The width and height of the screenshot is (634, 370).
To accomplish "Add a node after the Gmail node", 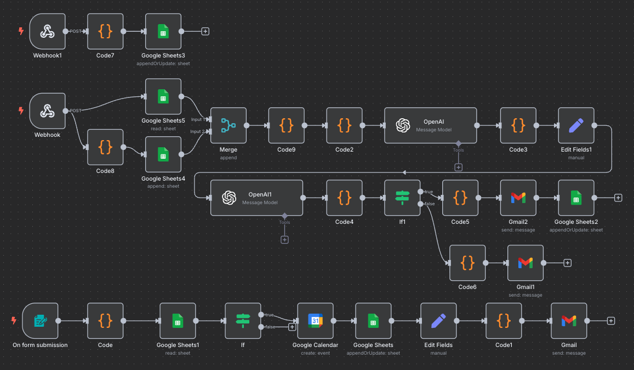I will pos(611,321).
